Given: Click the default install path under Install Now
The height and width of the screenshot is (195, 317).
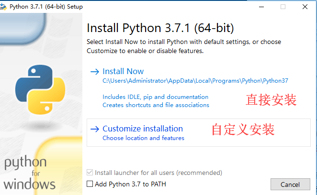Looking at the screenshot, I should click(x=195, y=81).
